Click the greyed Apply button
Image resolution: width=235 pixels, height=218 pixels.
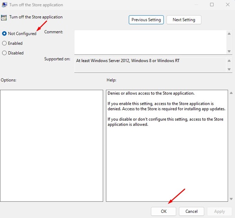coord(219,211)
